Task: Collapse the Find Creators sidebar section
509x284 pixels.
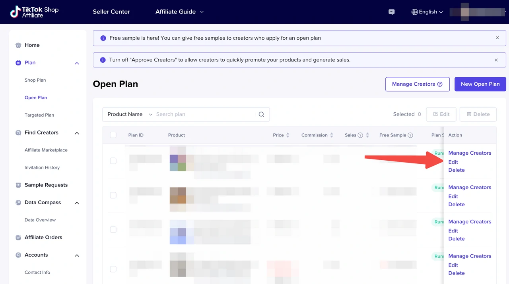Action: click(77, 133)
